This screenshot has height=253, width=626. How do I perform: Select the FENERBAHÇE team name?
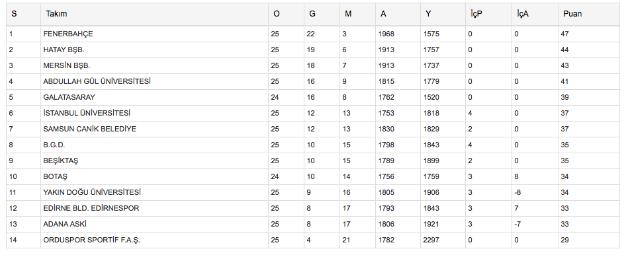coord(68,34)
